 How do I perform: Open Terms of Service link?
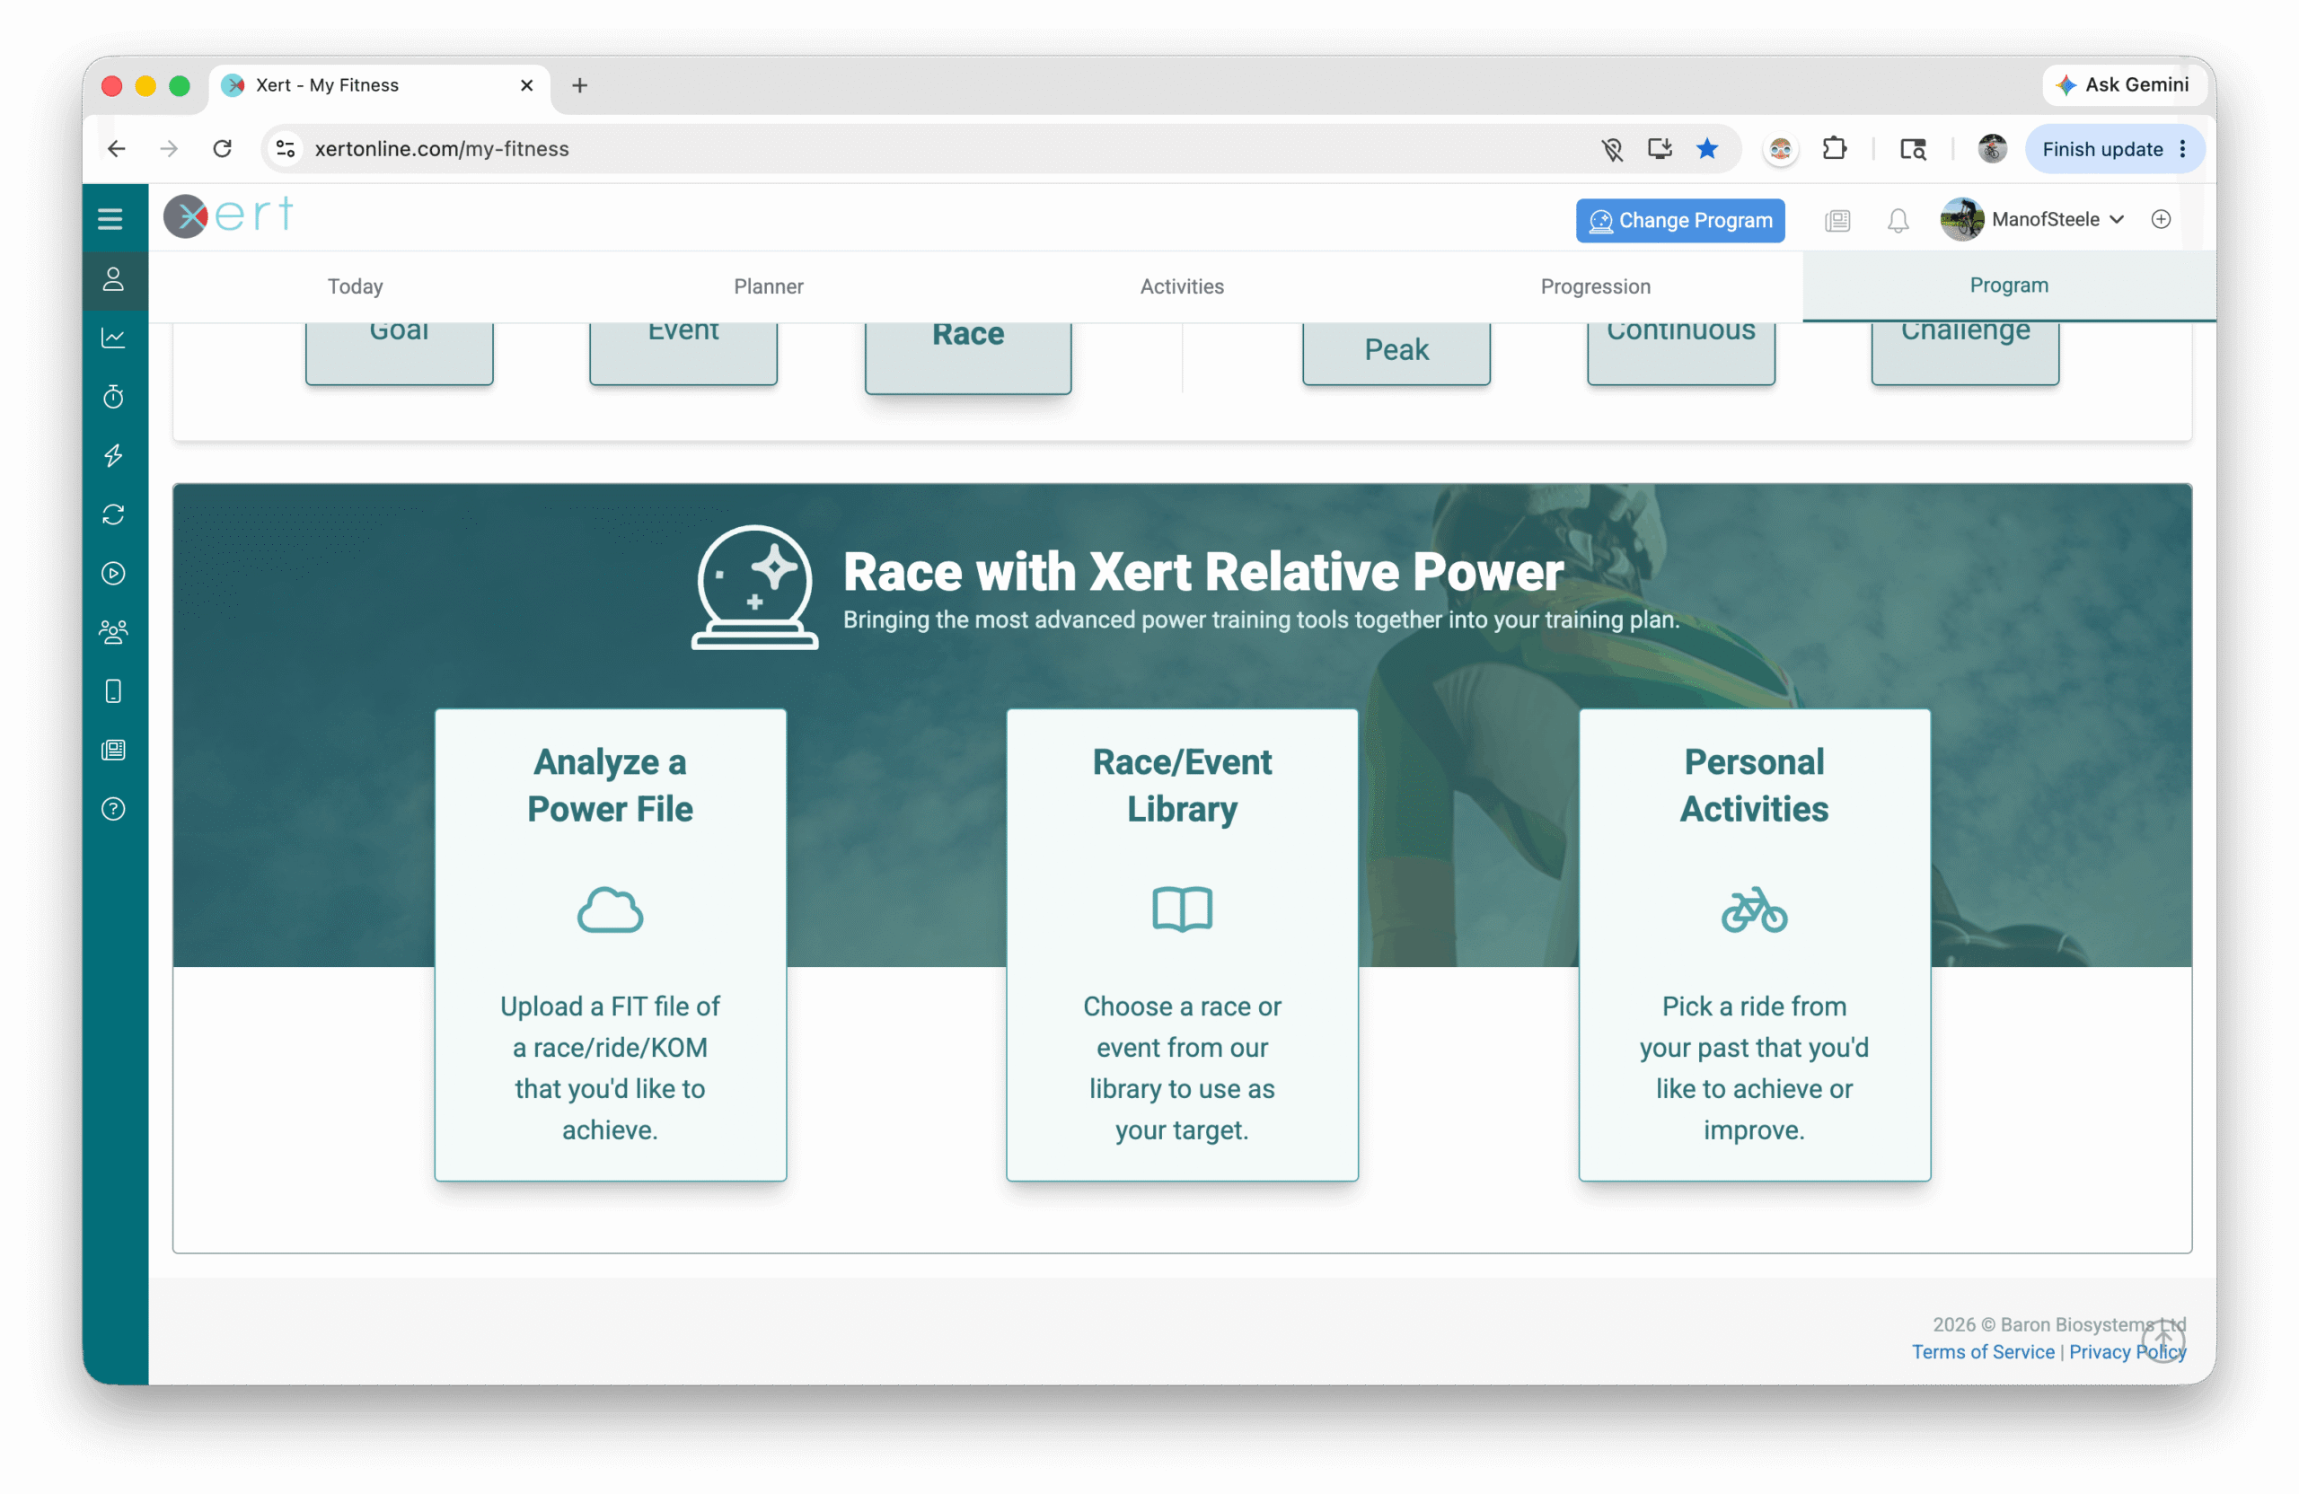1982,1351
